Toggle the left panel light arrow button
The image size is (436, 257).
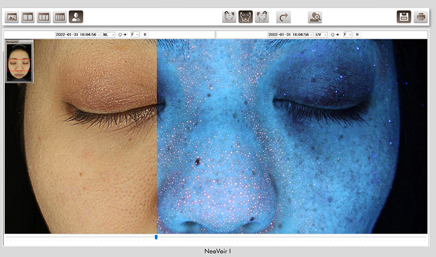click(122, 34)
